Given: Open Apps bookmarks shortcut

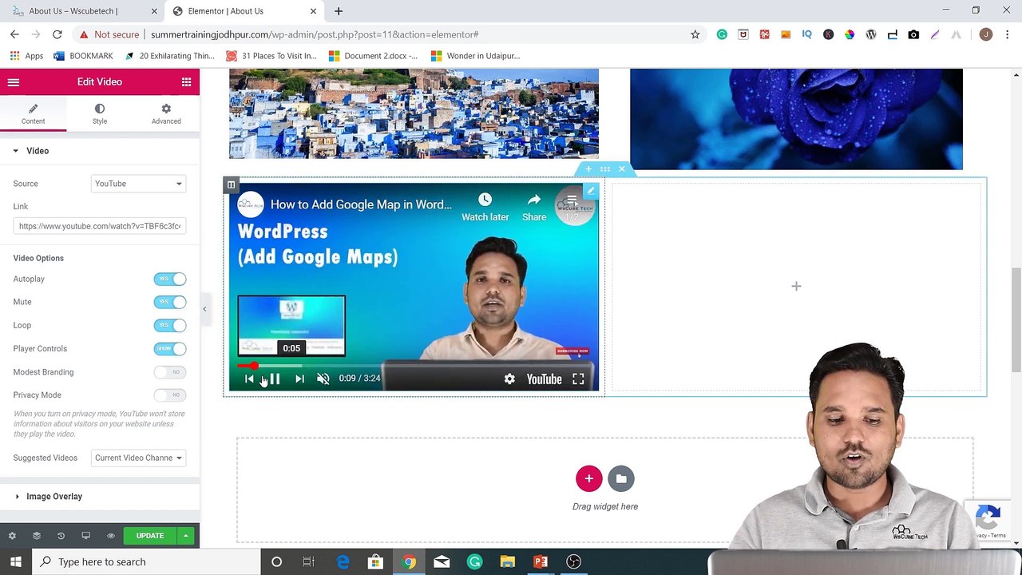Looking at the screenshot, I should [26, 56].
